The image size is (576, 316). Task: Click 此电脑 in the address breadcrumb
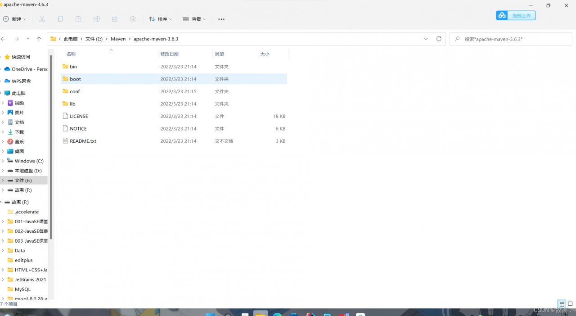point(71,39)
